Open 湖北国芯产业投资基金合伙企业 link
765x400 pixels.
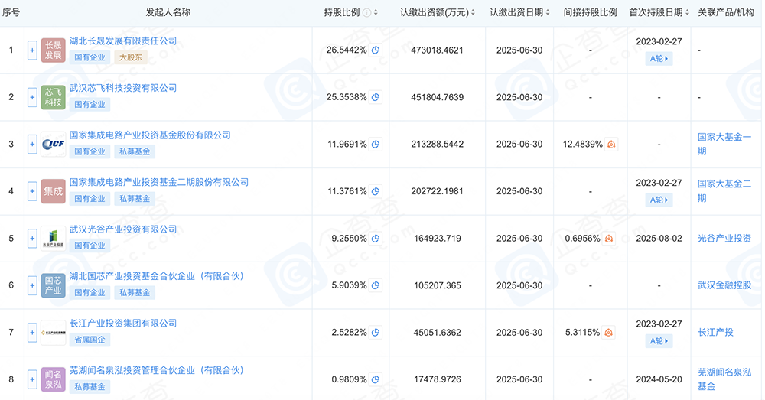point(157,277)
